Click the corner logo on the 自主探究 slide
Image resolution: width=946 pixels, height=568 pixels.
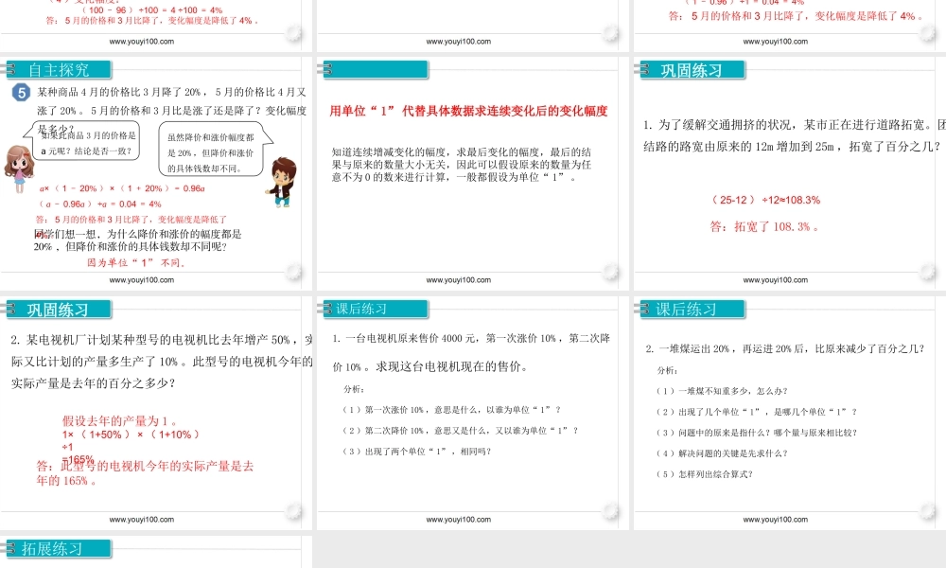tap(294, 274)
